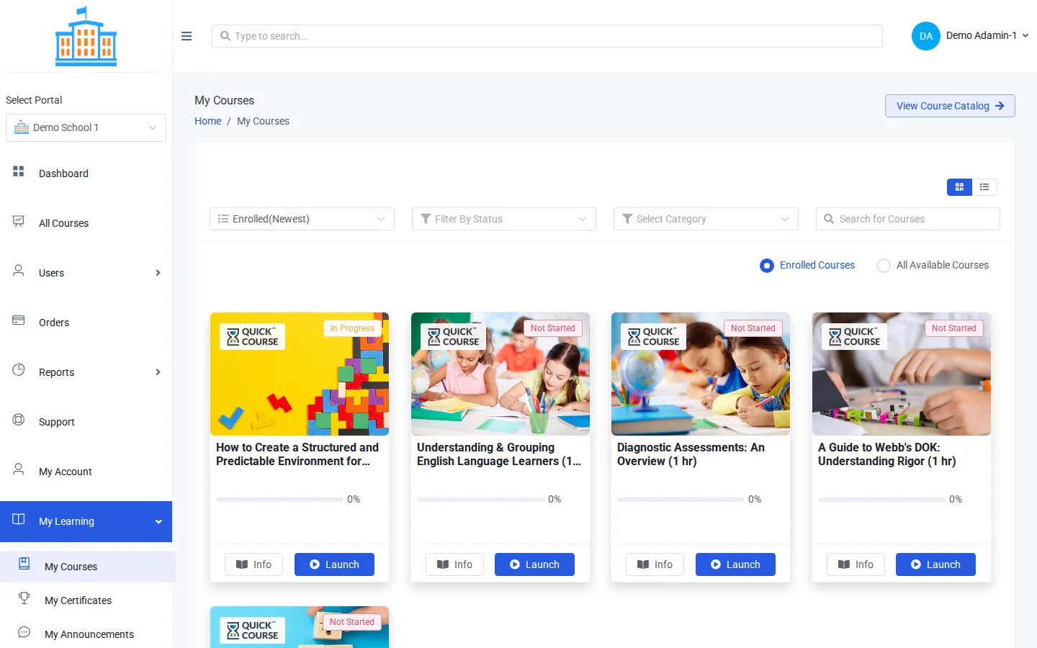Open the Filter By Status dropdown
Viewport: 1037px width, 648px height.
coord(504,219)
